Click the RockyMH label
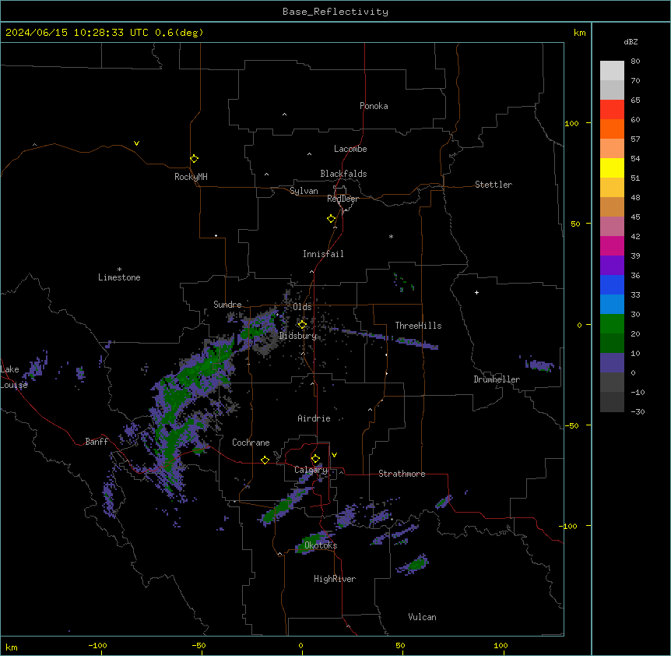The width and height of the screenshot is (671, 656). (191, 177)
